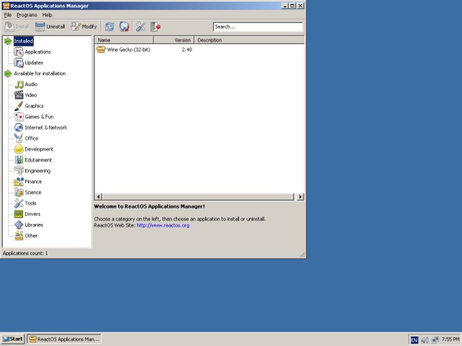Click the Update Database globe icon
The width and height of the screenshot is (462, 346).
coord(124,26)
